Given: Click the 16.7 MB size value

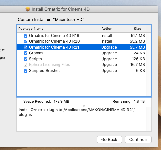Looking at the screenshot, I should [x=137, y=65].
